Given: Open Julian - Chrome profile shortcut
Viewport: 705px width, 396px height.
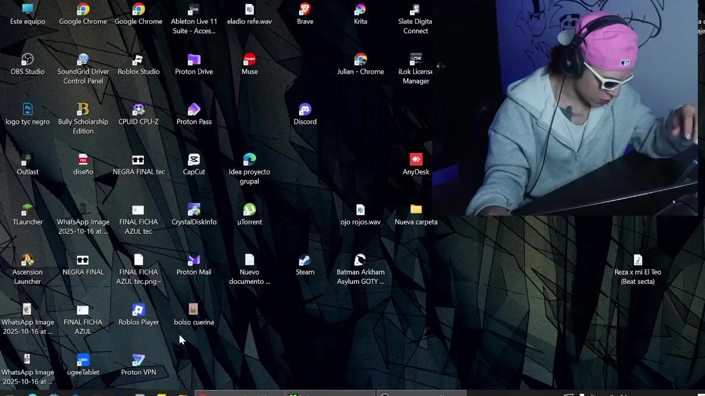Looking at the screenshot, I should tap(361, 65).
